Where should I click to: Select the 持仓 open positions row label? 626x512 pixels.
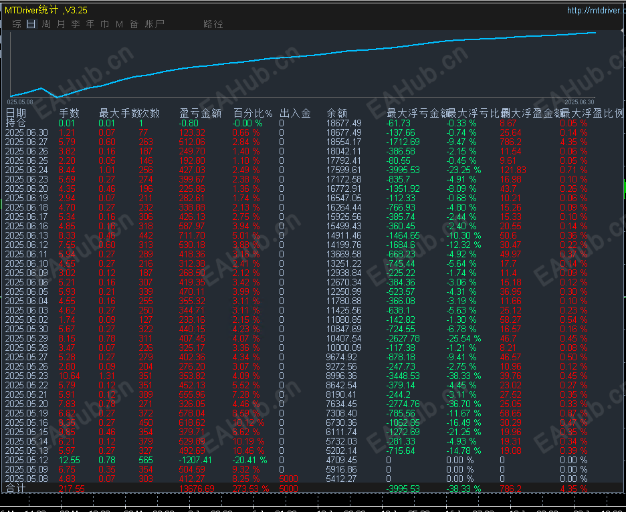point(16,123)
